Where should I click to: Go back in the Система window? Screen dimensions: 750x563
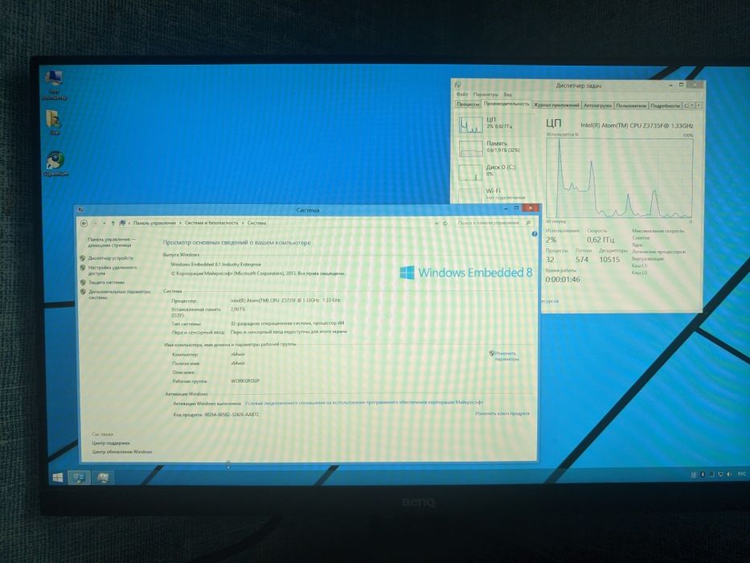pyautogui.click(x=84, y=223)
